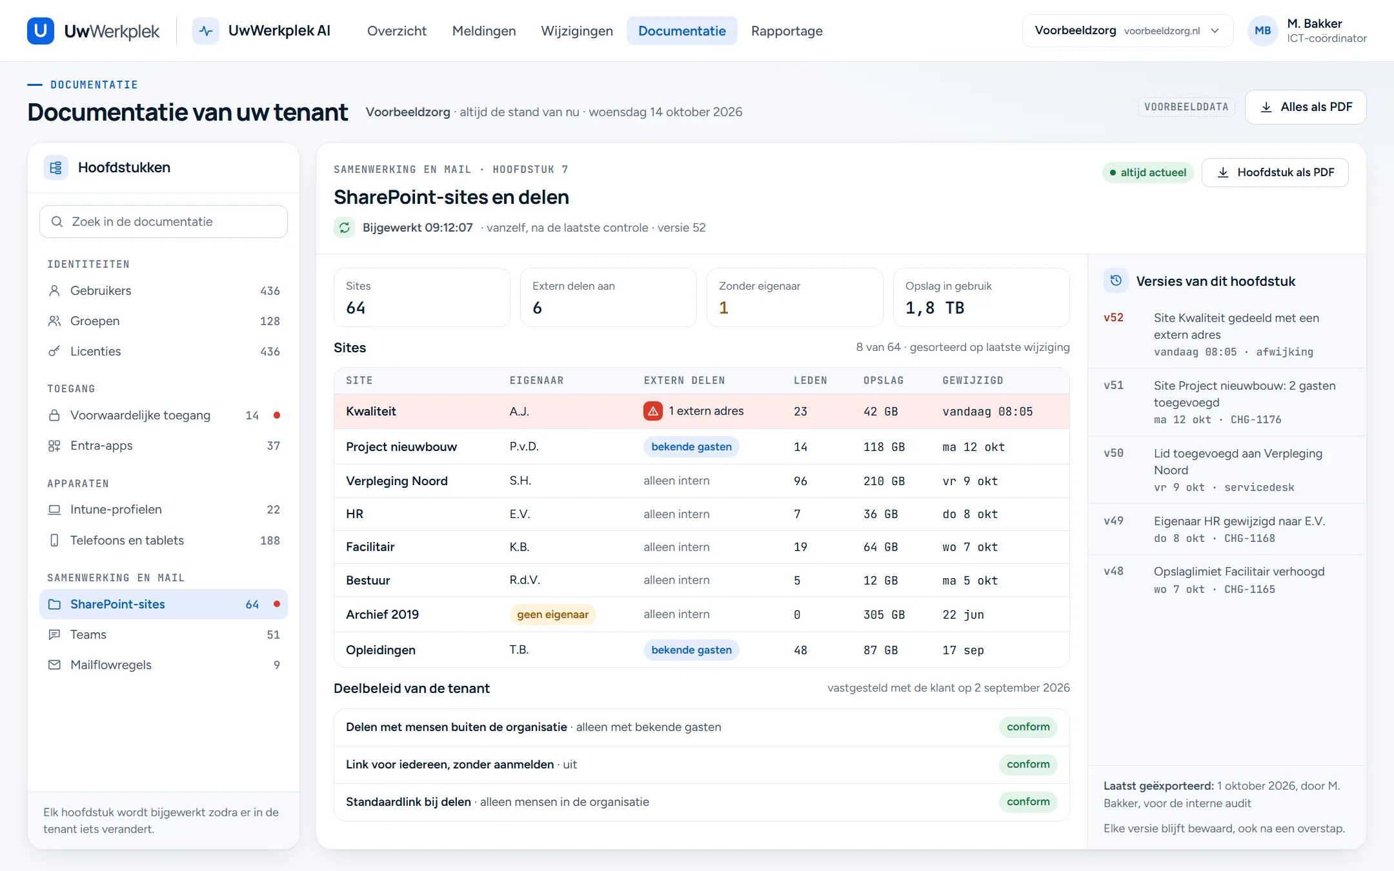The width and height of the screenshot is (1394, 871).
Task: Click the laptop icon for Intune-profielen
Action: coord(54,510)
